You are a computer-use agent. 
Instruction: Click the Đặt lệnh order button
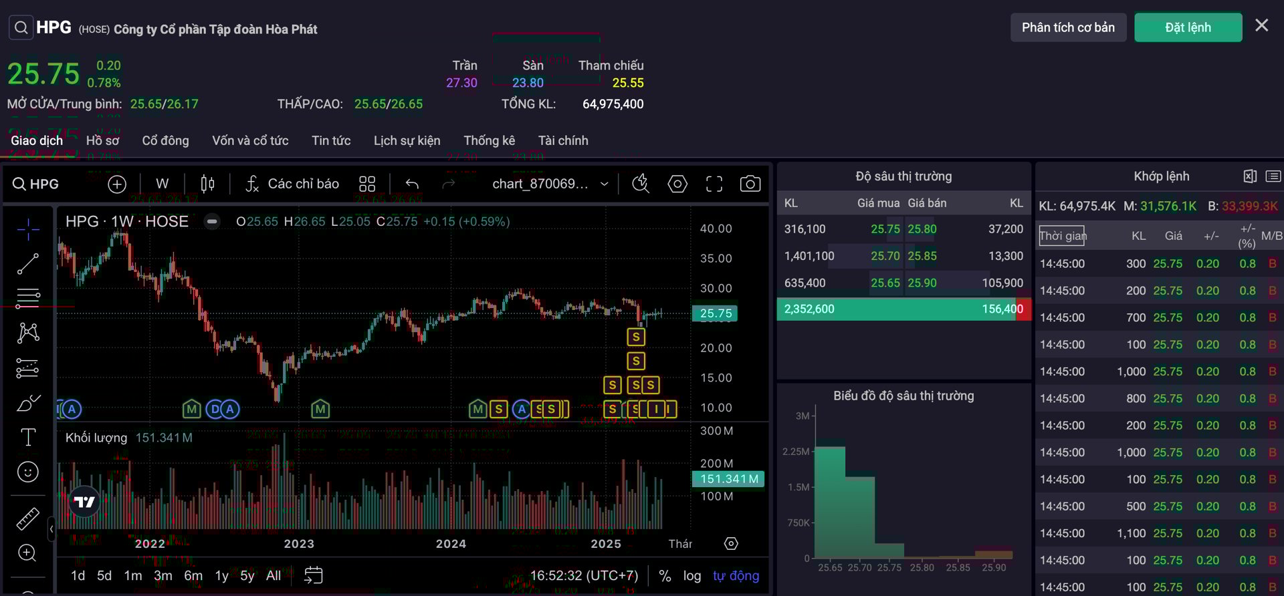[1188, 27]
